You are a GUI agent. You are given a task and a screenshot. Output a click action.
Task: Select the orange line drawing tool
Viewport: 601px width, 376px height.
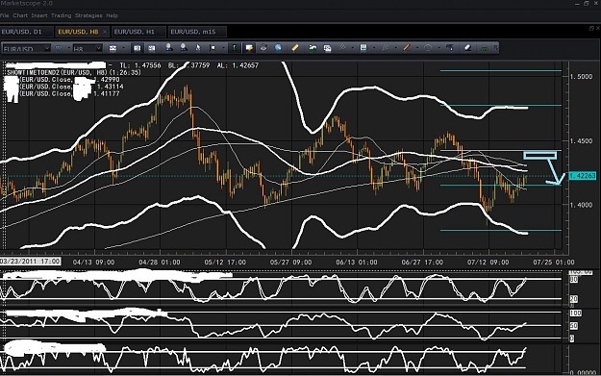pos(407,47)
